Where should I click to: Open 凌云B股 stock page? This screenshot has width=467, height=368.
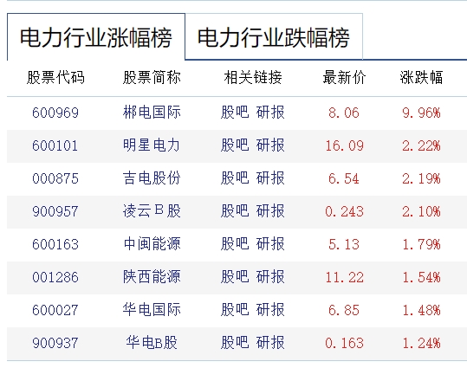point(152,211)
